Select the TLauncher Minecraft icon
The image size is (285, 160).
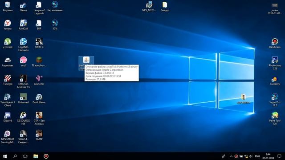[39, 62]
